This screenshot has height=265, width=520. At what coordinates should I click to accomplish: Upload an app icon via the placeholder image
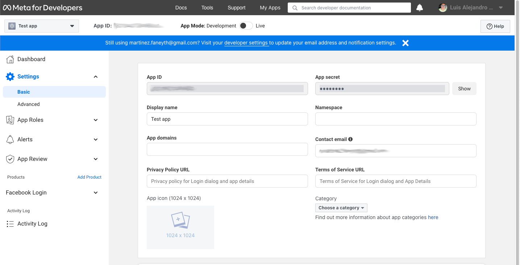(180, 227)
